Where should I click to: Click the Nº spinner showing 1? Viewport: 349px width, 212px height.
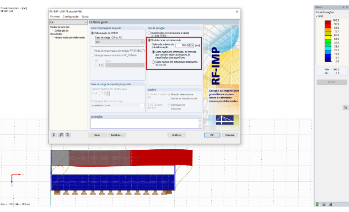102,65
